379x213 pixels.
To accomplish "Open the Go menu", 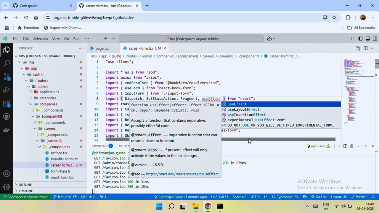I will pyautogui.click(x=67, y=39).
